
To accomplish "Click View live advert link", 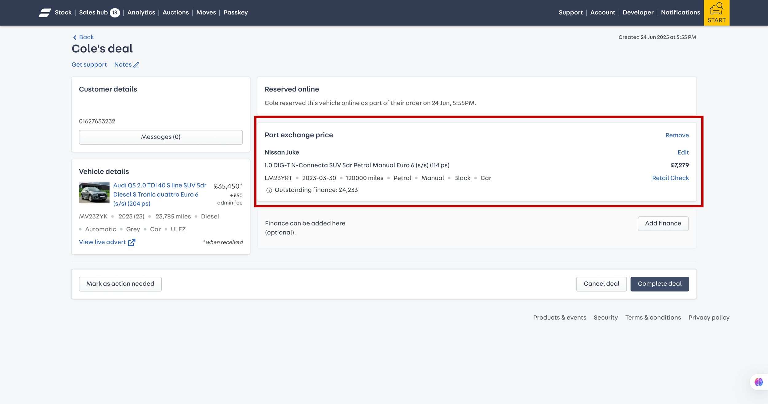I will coord(102,242).
